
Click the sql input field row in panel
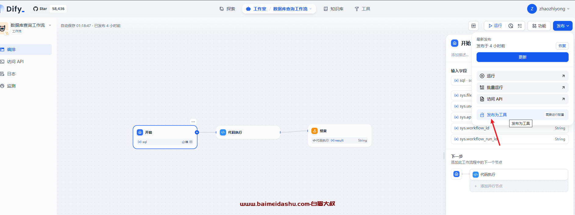[x=461, y=80]
